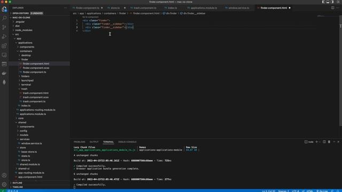The height and width of the screenshot is (192, 342).
Task: Open the Docker view in activity bar
Action: [x=4, y=74]
